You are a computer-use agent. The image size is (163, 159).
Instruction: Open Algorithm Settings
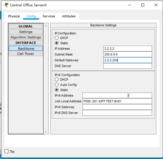pos(26,37)
